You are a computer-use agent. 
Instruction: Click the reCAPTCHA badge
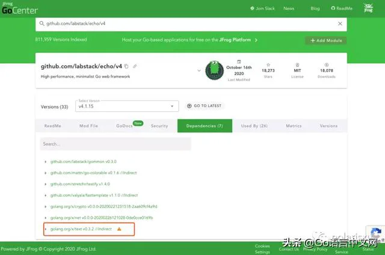click(x=375, y=233)
